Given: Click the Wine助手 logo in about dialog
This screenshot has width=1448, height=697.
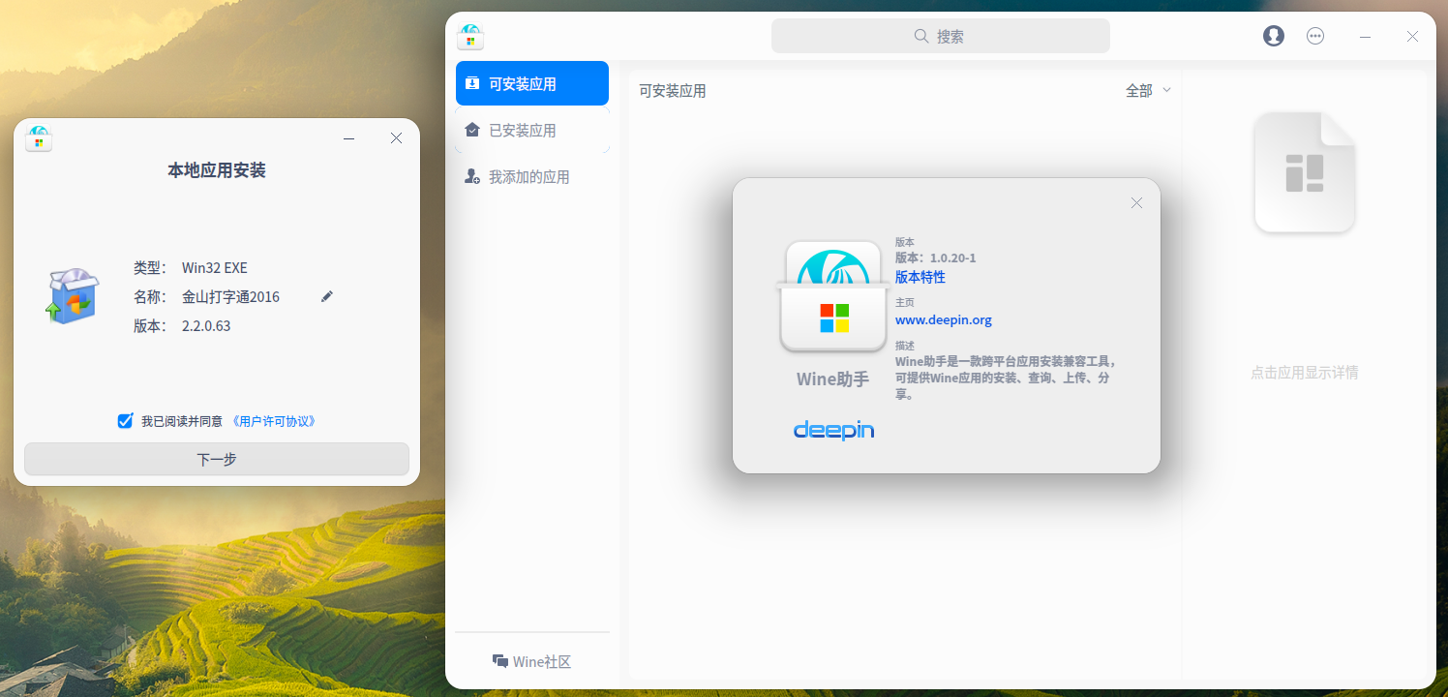Looking at the screenshot, I should [833, 296].
